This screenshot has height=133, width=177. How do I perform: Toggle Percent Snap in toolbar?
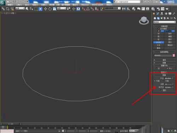(x=92, y=9)
